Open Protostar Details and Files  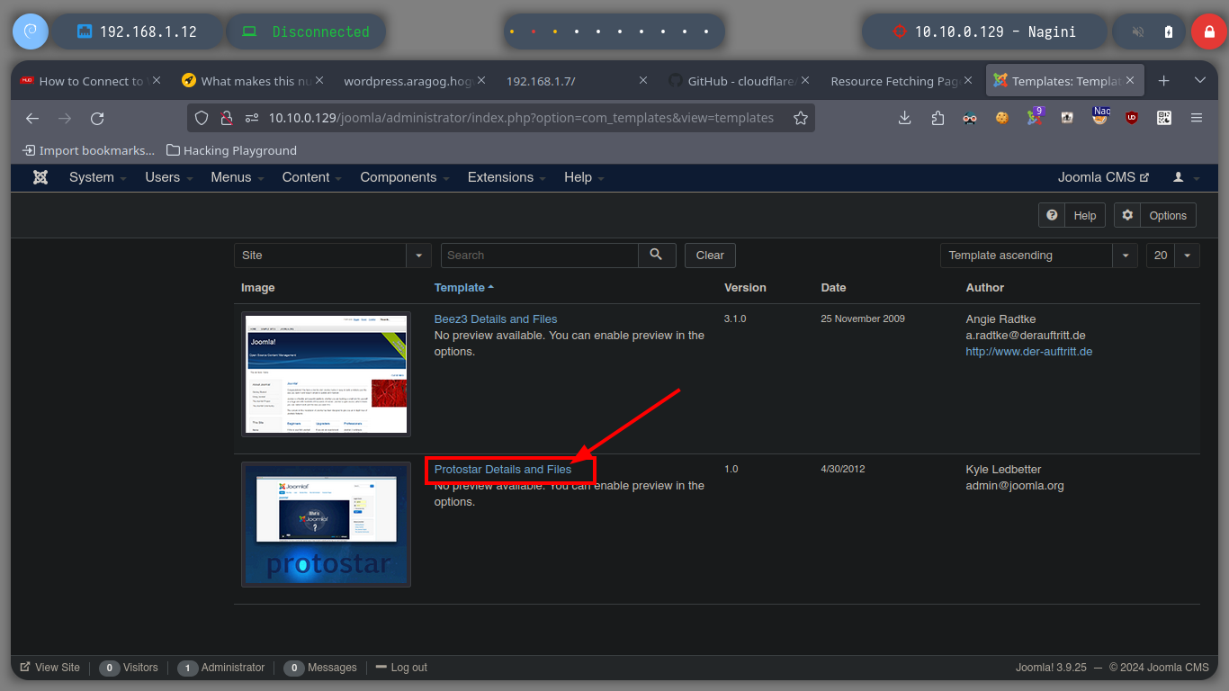coord(503,470)
